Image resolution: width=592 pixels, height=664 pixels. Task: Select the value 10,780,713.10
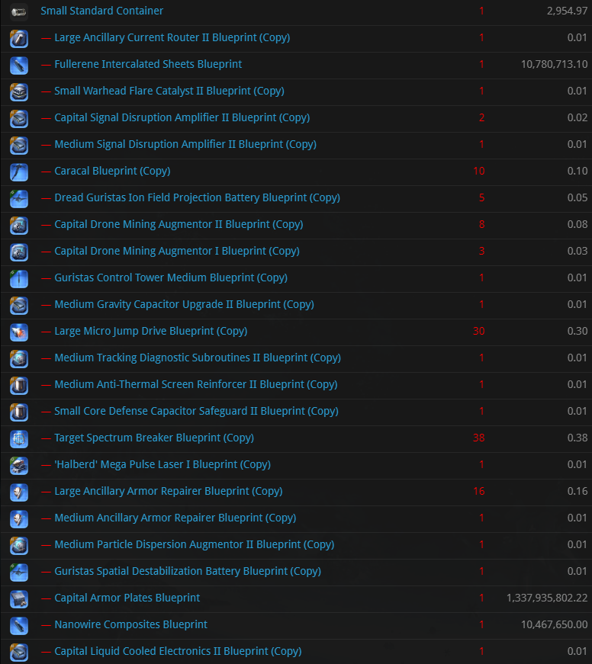(x=555, y=64)
